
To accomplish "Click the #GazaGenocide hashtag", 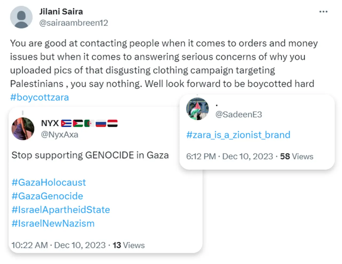I will [47, 196].
